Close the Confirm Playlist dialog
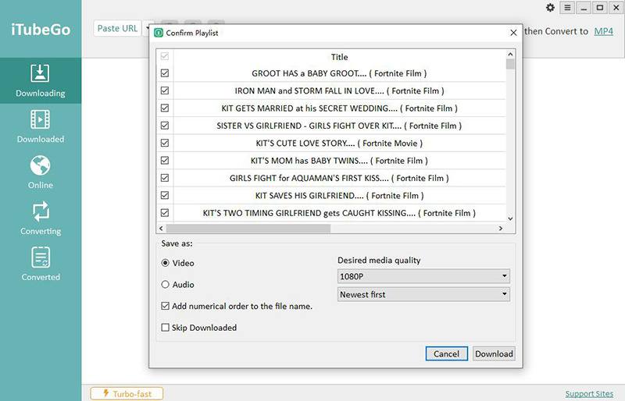 [513, 33]
